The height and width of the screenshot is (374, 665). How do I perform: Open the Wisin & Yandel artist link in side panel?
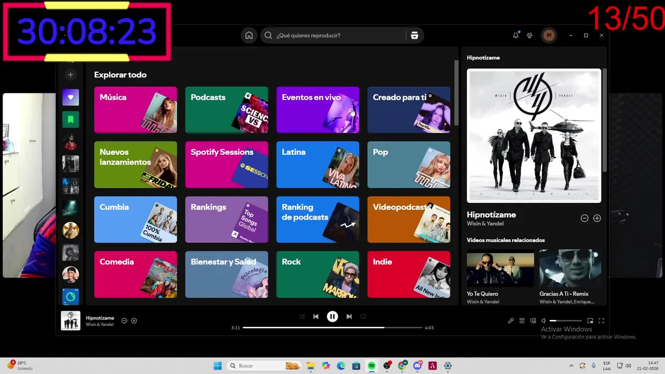click(x=485, y=224)
